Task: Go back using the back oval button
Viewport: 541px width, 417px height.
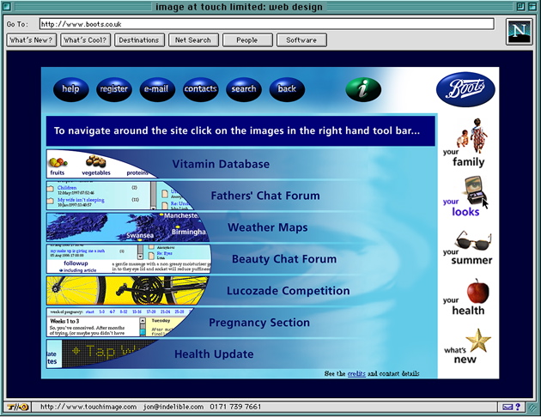Action: (287, 89)
